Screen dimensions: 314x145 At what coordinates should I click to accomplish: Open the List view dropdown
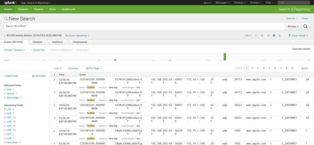tap(58, 68)
